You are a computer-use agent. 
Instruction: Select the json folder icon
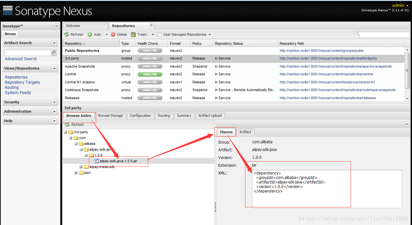click(x=81, y=173)
